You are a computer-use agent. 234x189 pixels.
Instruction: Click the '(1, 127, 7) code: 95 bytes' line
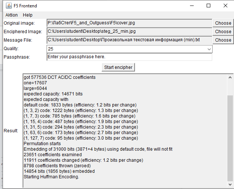tap(81, 138)
